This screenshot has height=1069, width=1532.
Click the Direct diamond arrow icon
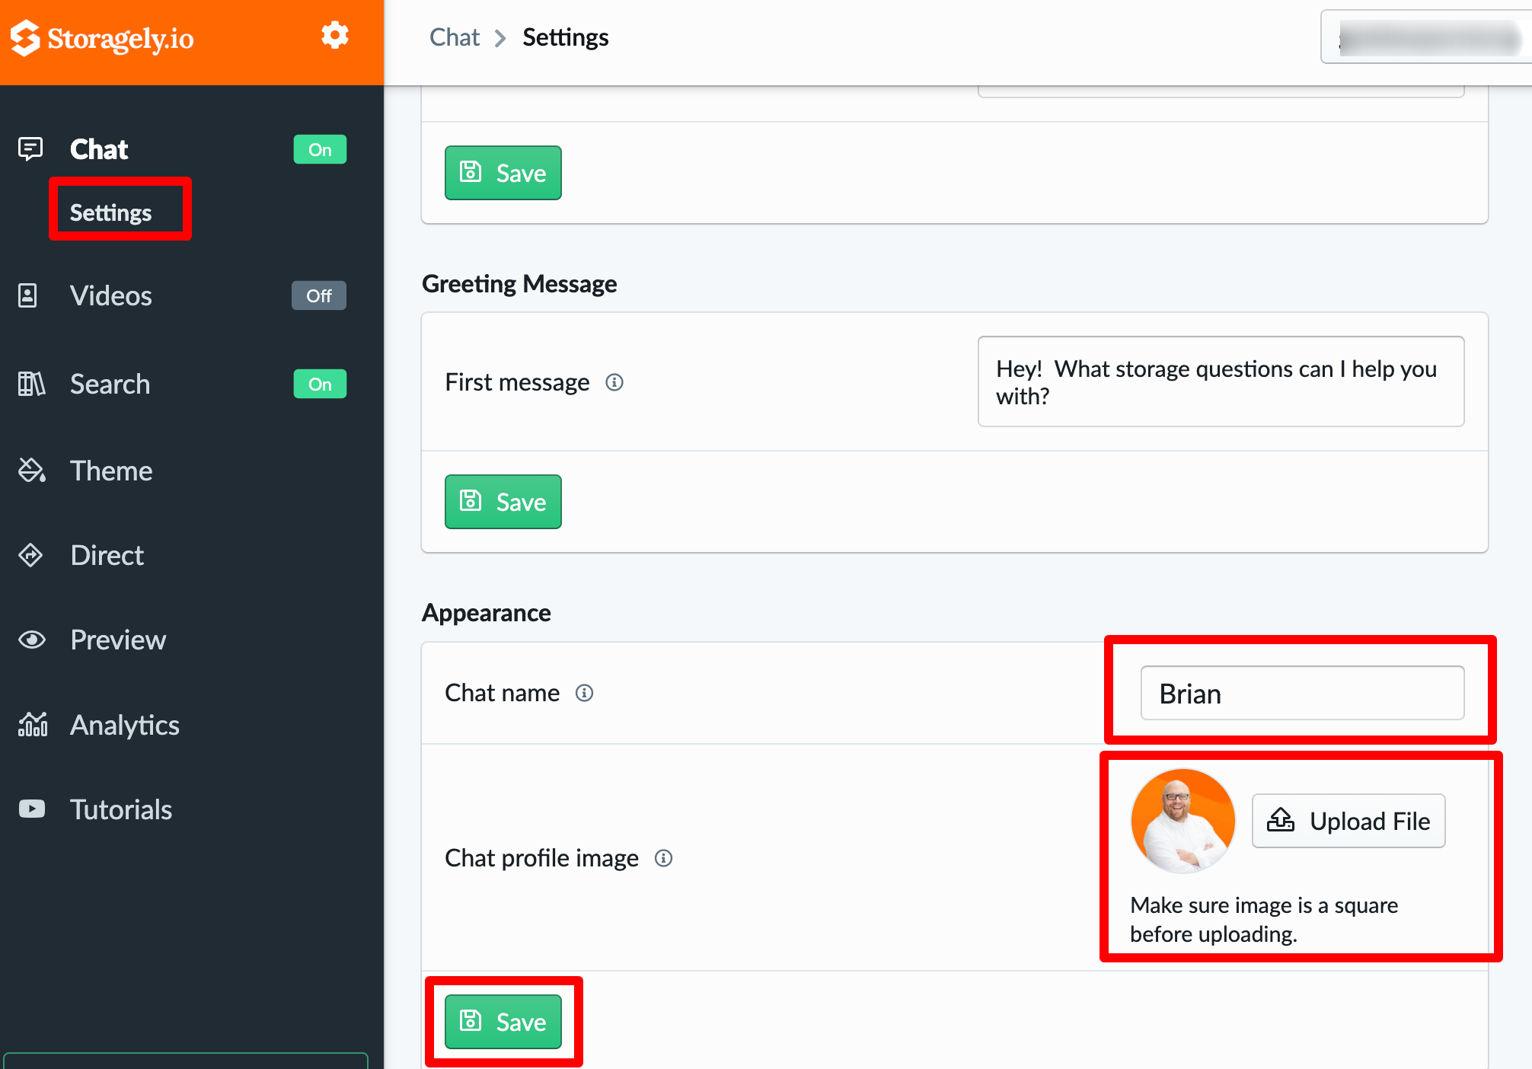click(30, 555)
